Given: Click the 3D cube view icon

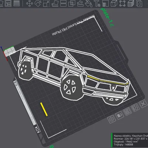Looking at the screenshot, I should point(114,3).
